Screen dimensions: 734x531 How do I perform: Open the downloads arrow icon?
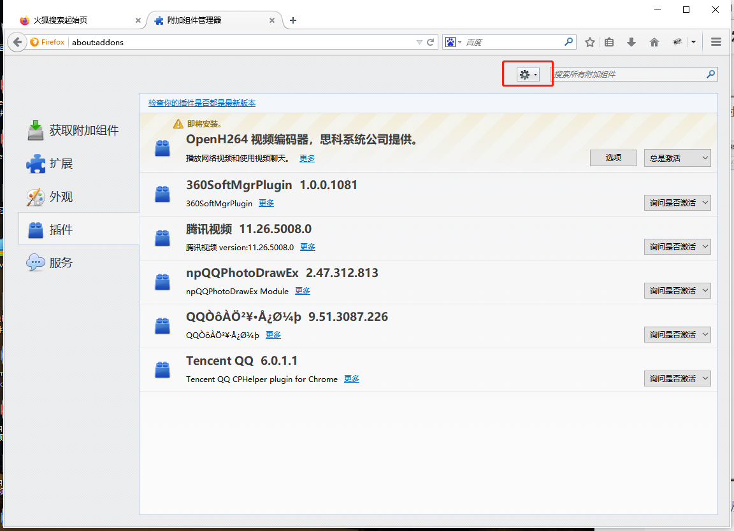tap(631, 42)
